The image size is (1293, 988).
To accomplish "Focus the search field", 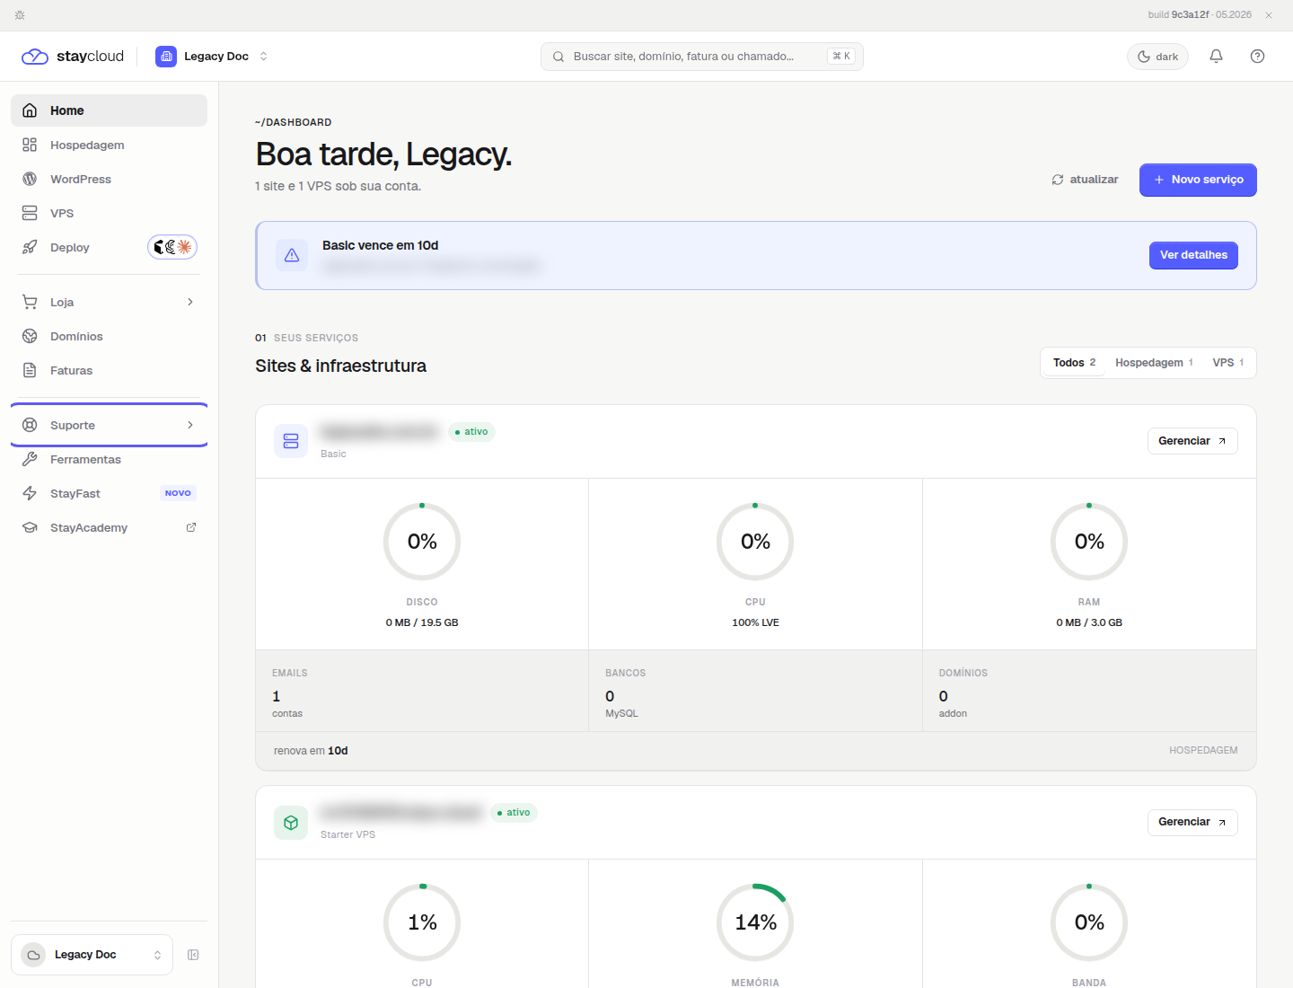I will click(702, 56).
